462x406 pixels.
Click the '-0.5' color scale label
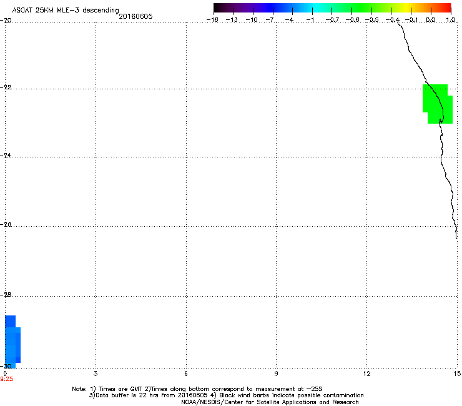371,20
